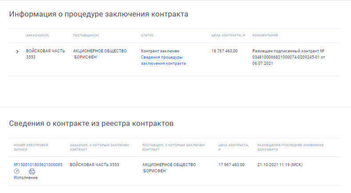Click the Сведения о контракте из реестра heading
The image size is (351, 193).
(x=91, y=124)
